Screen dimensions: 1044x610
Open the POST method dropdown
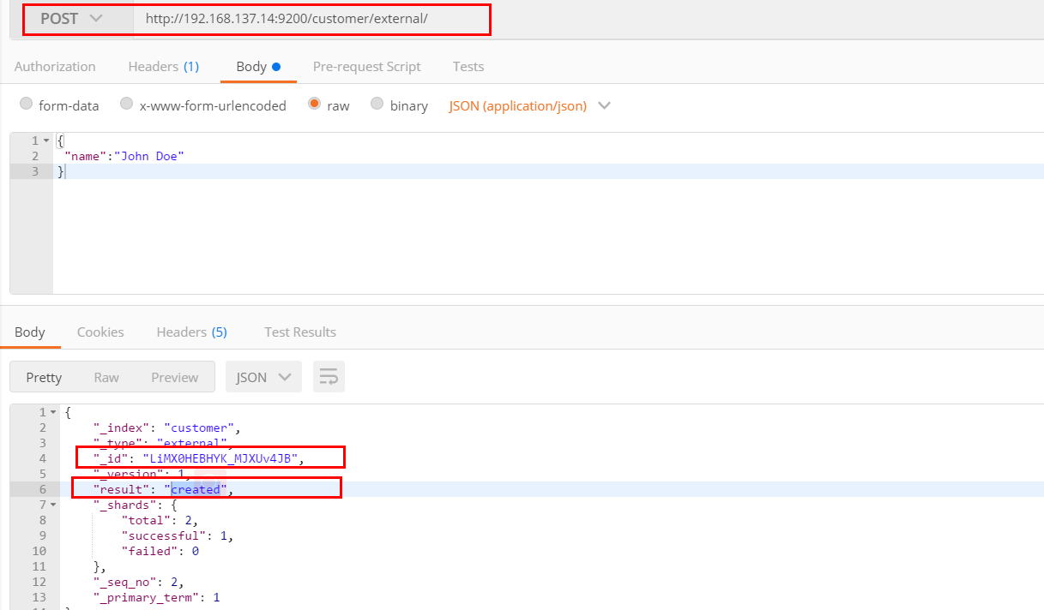tap(72, 18)
